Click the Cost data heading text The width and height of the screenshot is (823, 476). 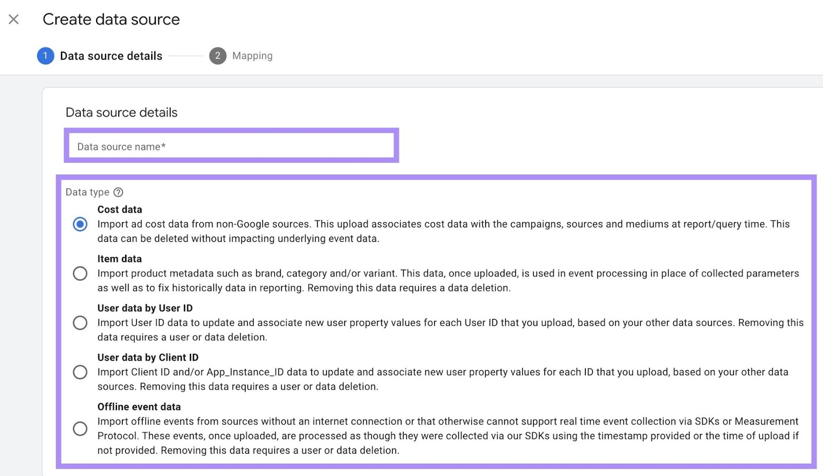coord(119,209)
